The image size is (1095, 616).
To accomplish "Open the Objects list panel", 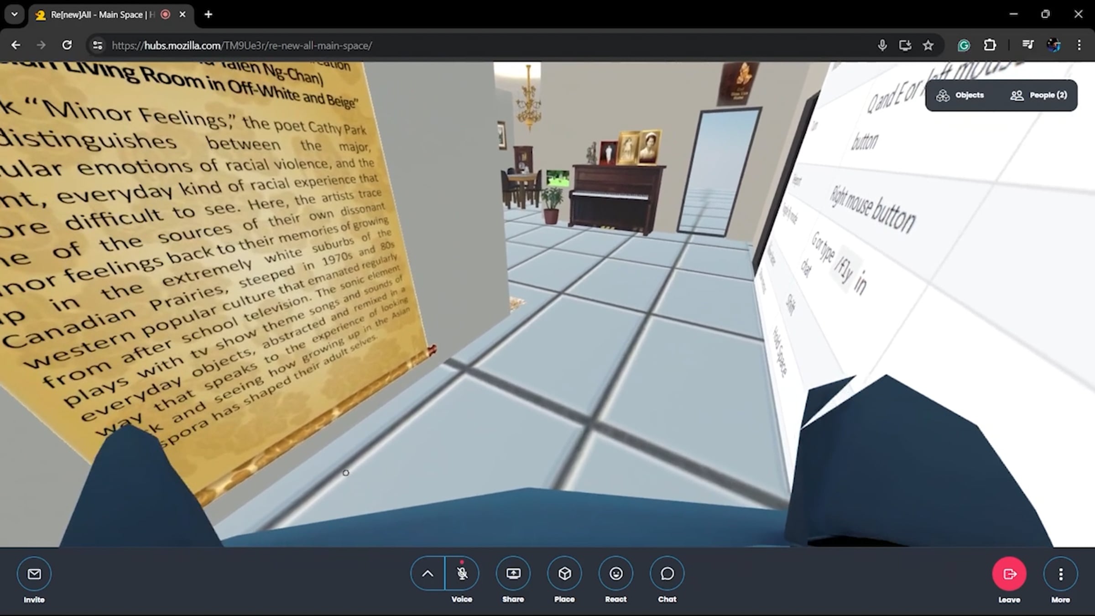I will click(960, 95).
